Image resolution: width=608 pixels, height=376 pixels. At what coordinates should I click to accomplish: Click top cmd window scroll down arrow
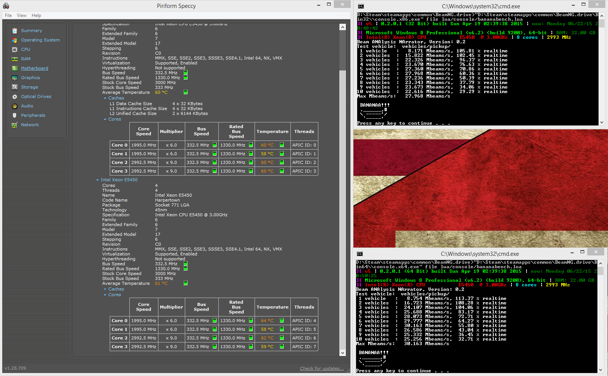click(x=602, y=122)
